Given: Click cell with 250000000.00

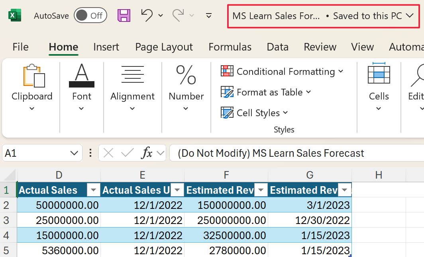Looking at the screenshot, I should point(226,220).
